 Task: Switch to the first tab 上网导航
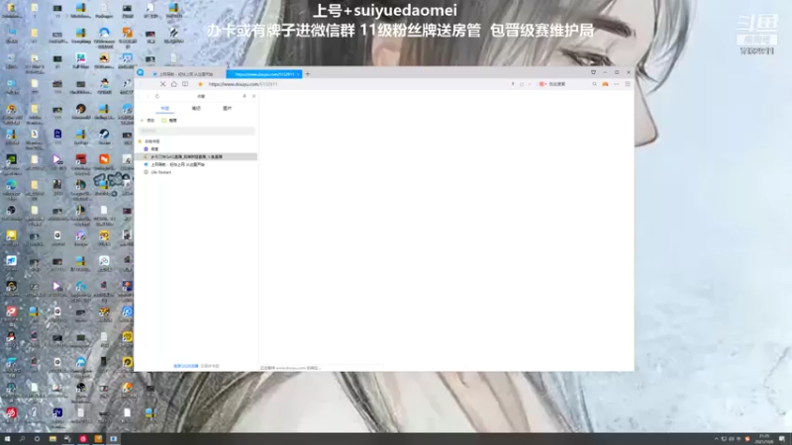click(x=185, y=74)
